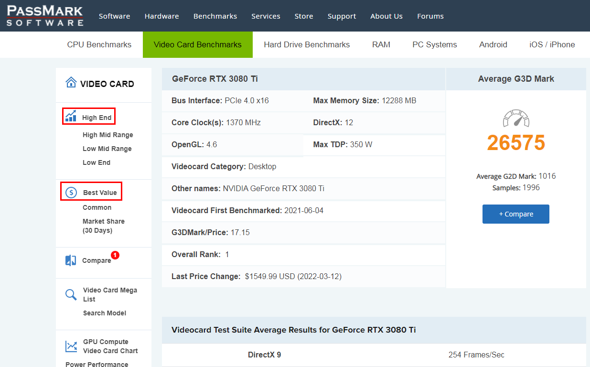This screenshot has width=590, height=367.
Task: Open the Low End link
Action: [x=97, y=162]
